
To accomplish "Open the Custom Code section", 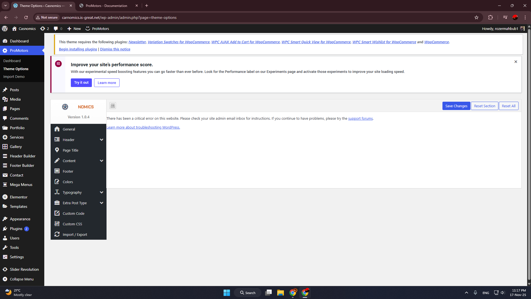I will pyautogui.click(x=73, y=213).
